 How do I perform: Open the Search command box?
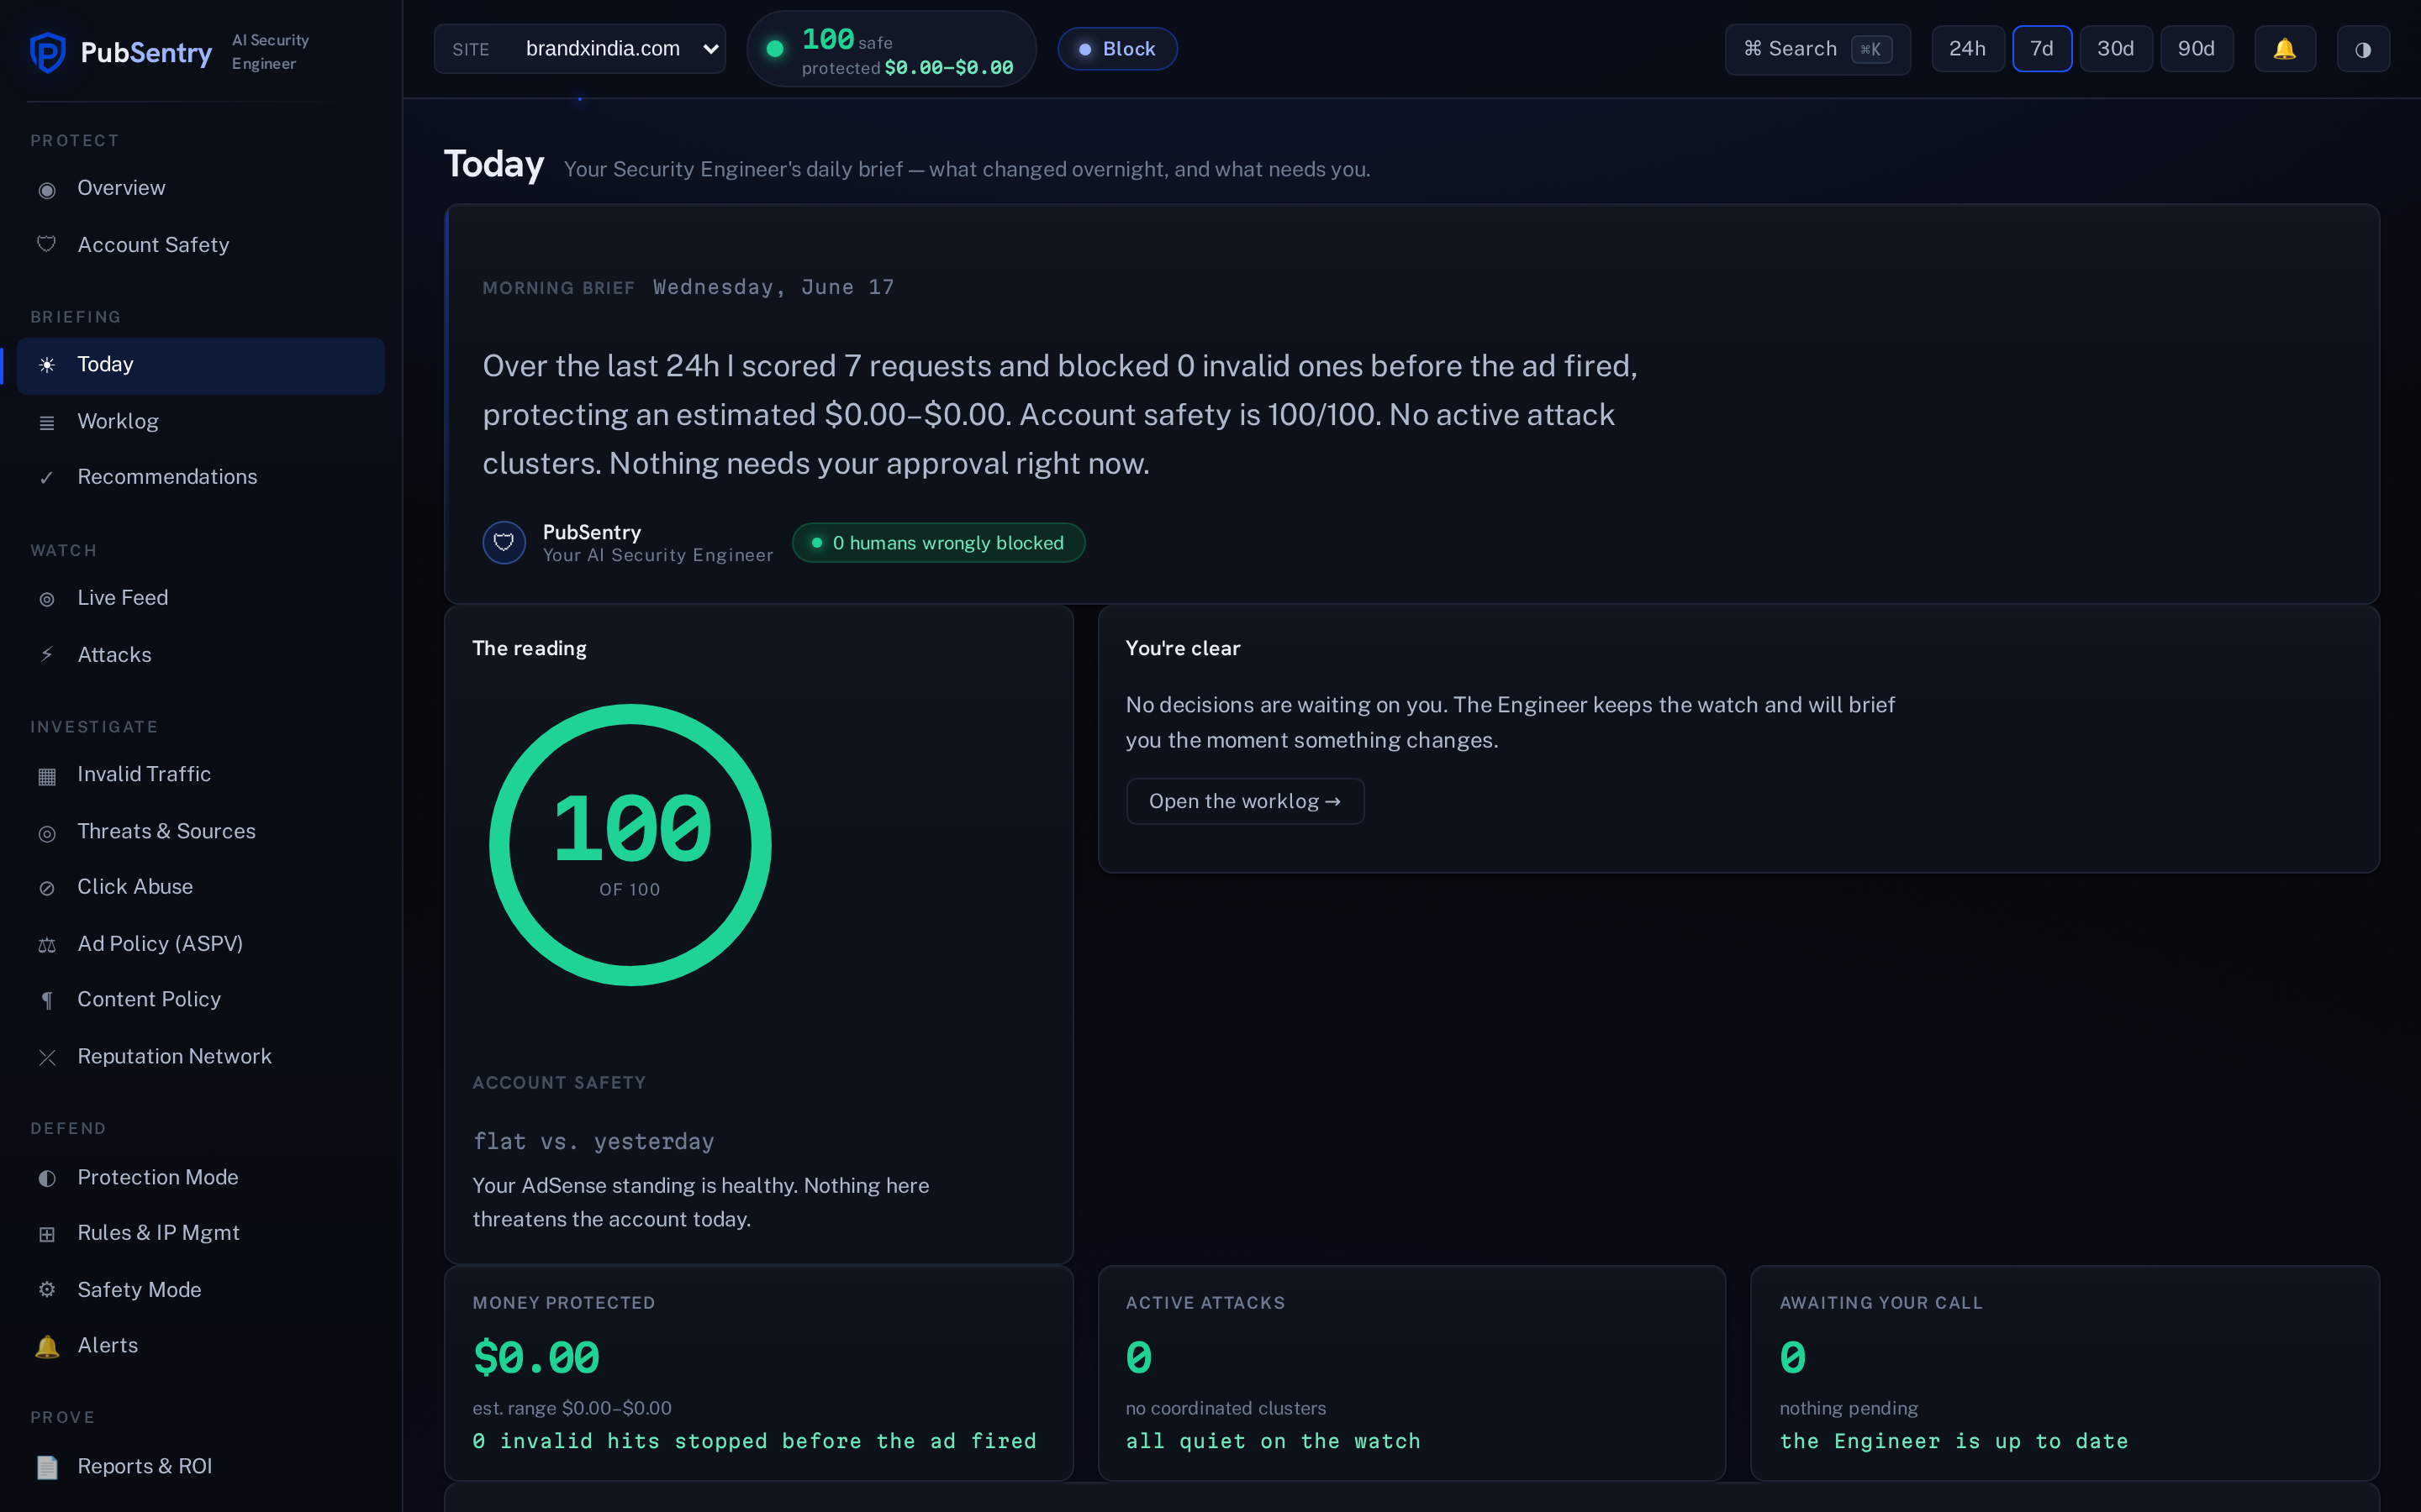click(1817, 49)
